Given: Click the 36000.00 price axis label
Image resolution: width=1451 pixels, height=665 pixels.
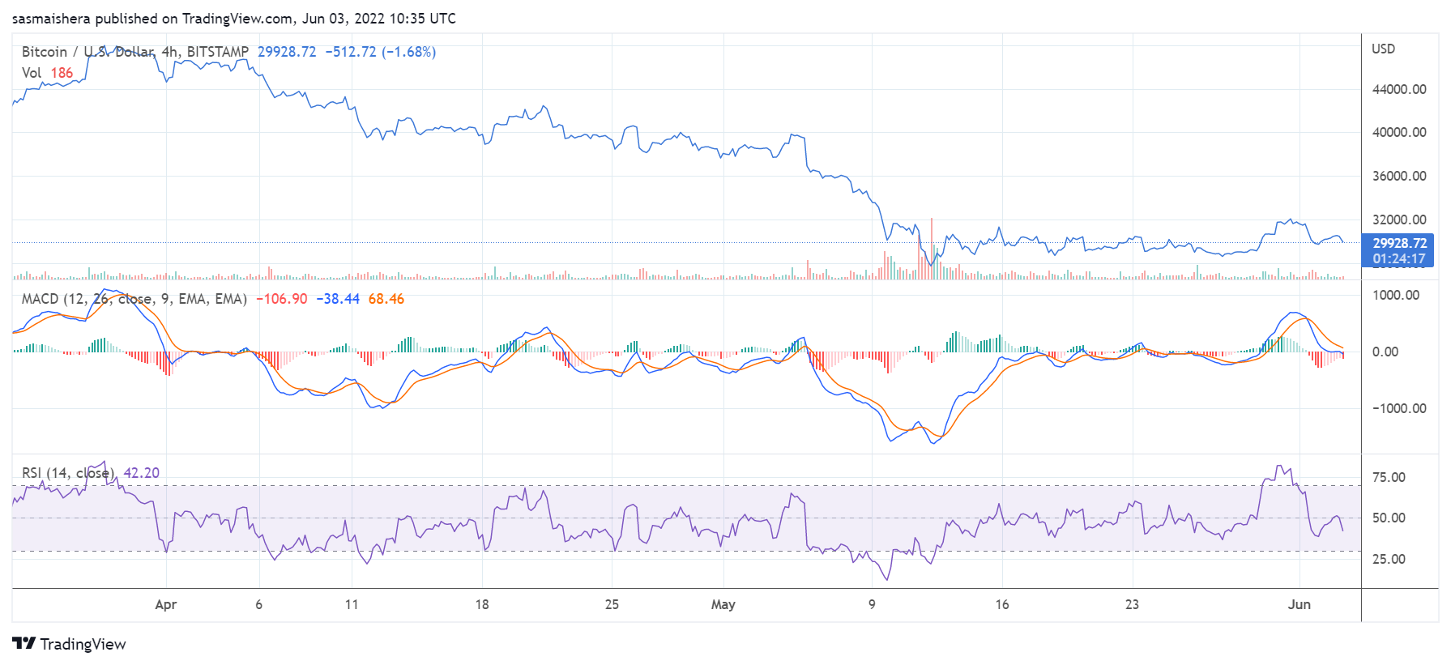Looking at the screenshot, I should 1399,176.
